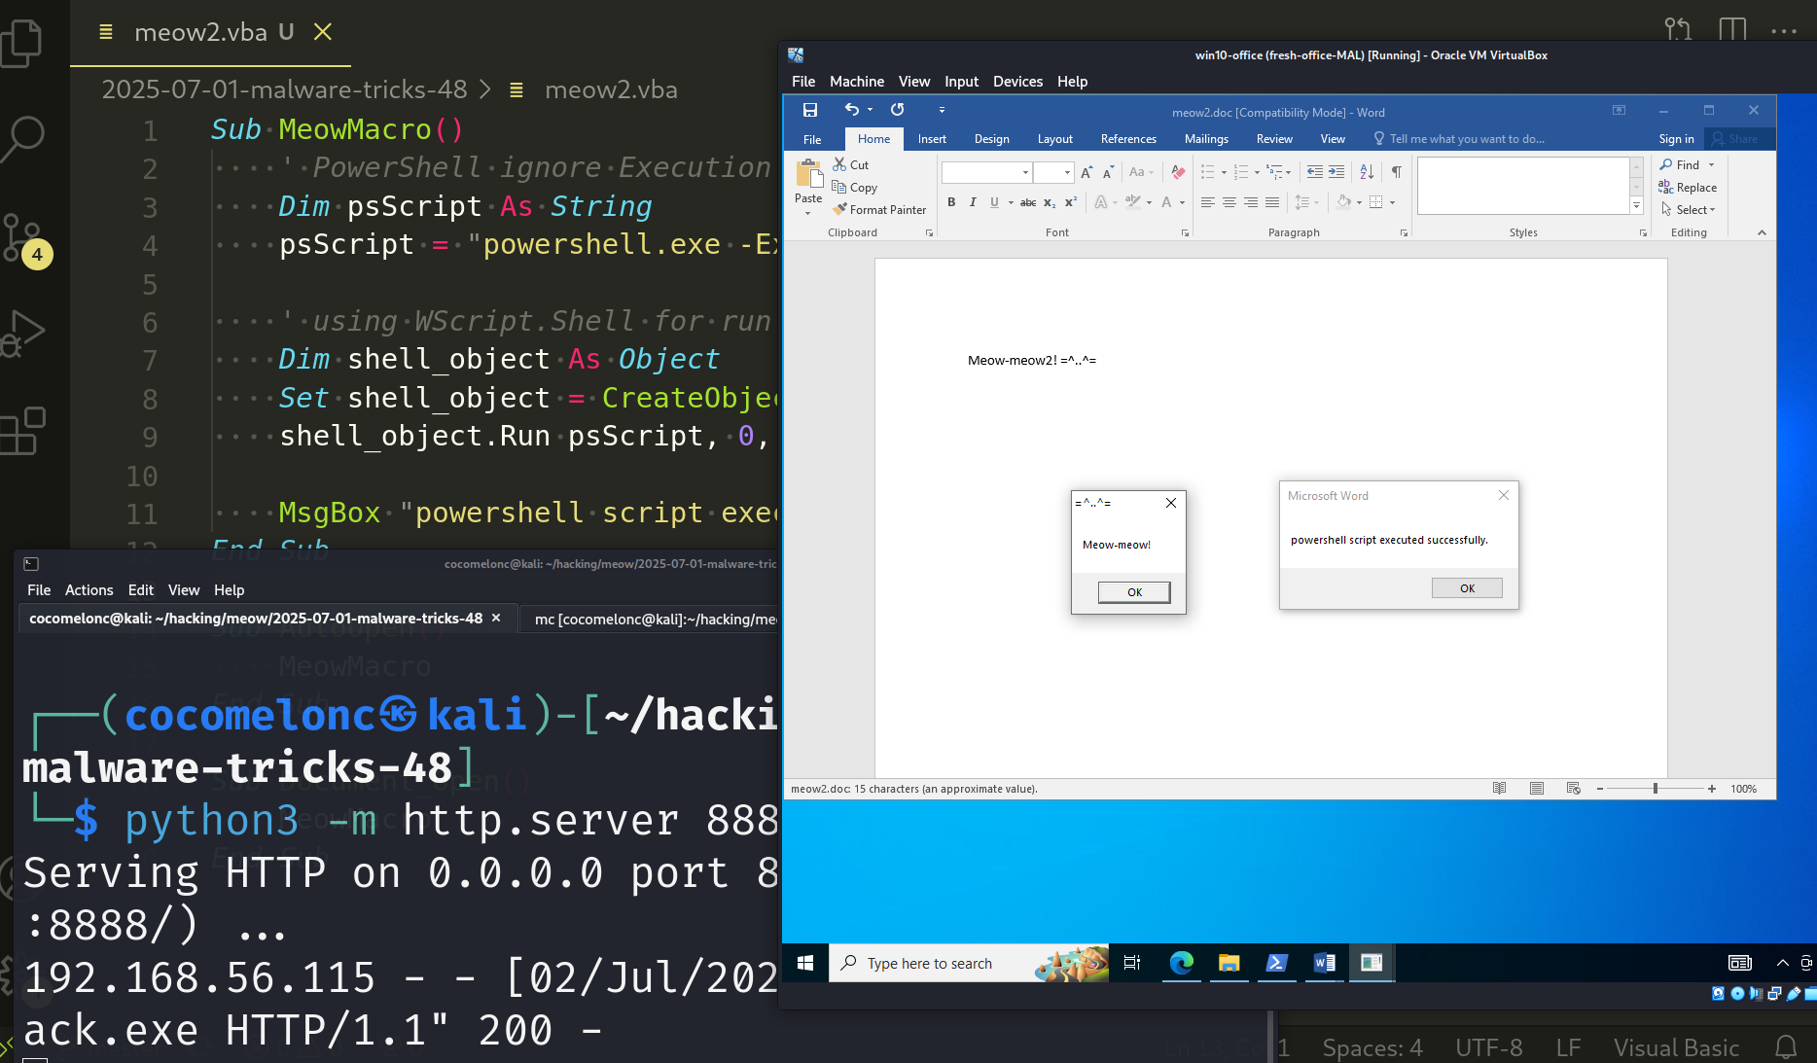Switch to the Design ribbon tab

(992, 139)
